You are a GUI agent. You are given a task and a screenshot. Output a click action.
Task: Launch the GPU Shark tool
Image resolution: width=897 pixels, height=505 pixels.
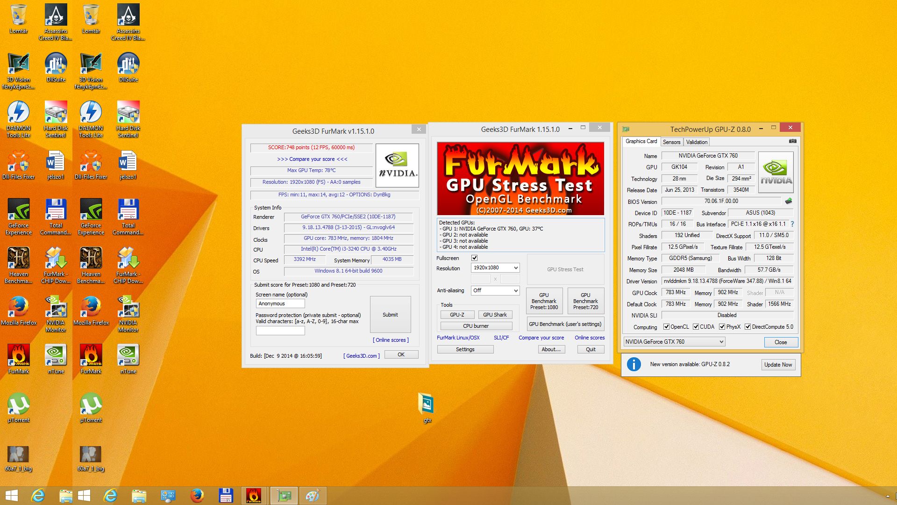pos(495,315)
